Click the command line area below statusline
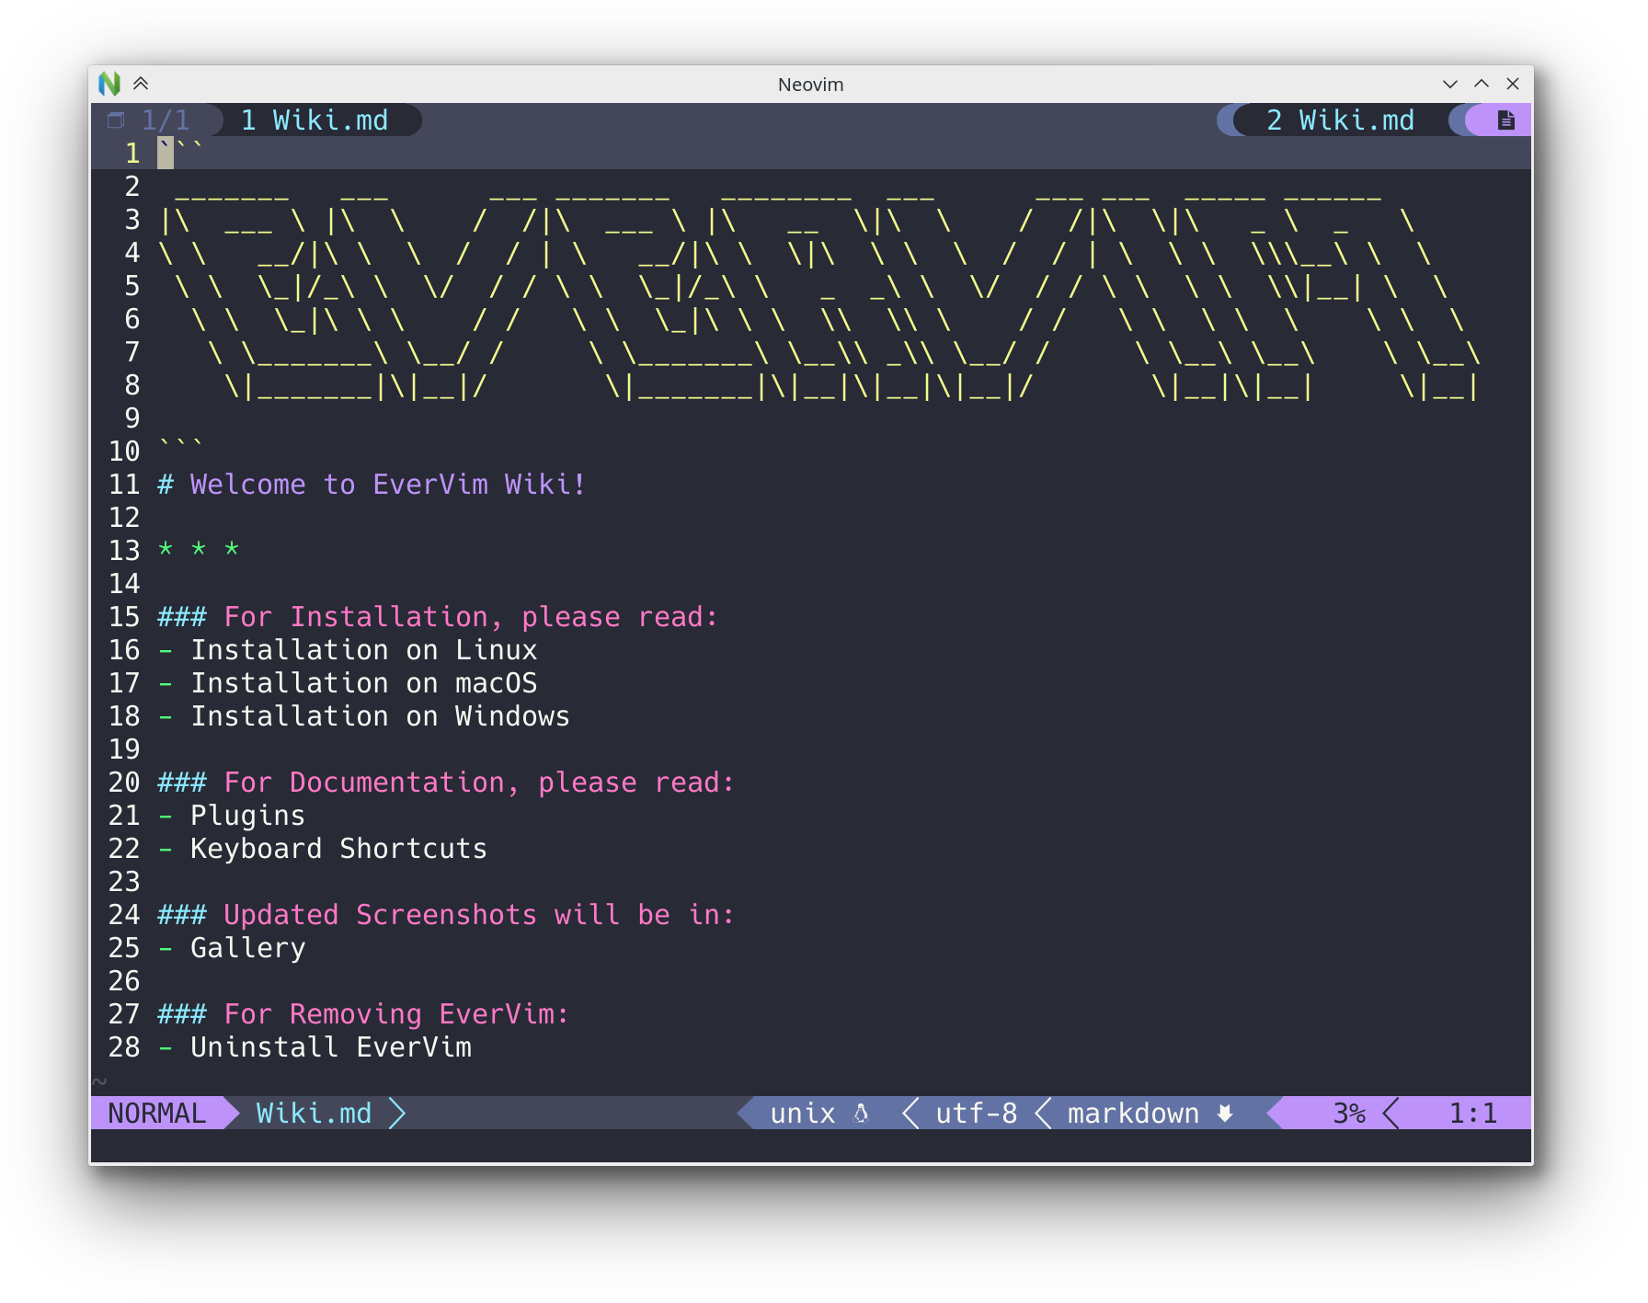This screenshot has height=1303, width=1648. [x=811, y=1146]
